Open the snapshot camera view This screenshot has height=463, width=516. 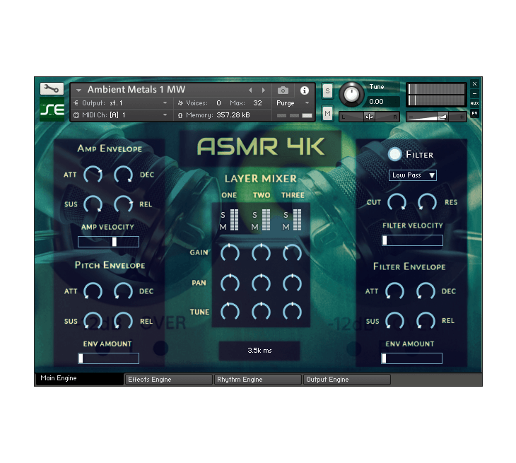[x=283, y=90]
